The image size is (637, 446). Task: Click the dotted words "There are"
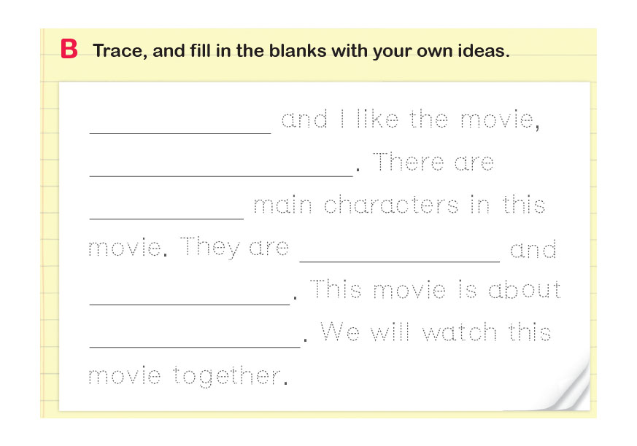tap(433, 163)
